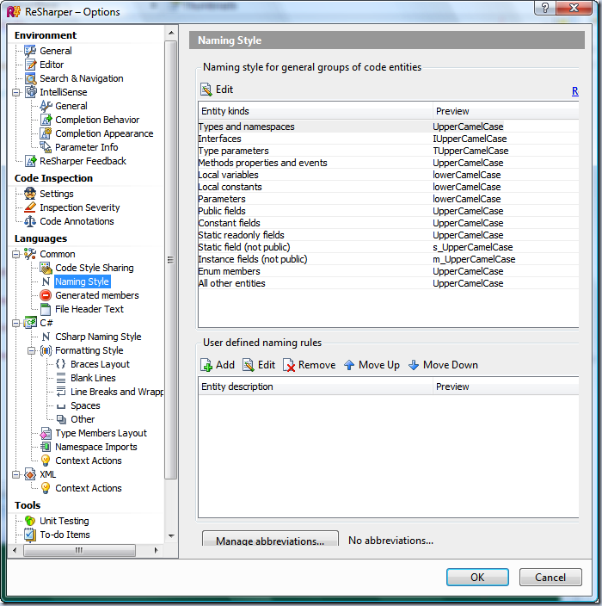Viewport: 602px width, 606px height.
Task: Click the IntelliSense gear icon
Action: pyautogui.click(x=30, y=92)
